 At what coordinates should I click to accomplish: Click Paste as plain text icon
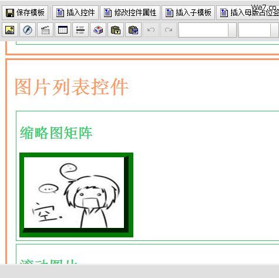tap(116, 30)
